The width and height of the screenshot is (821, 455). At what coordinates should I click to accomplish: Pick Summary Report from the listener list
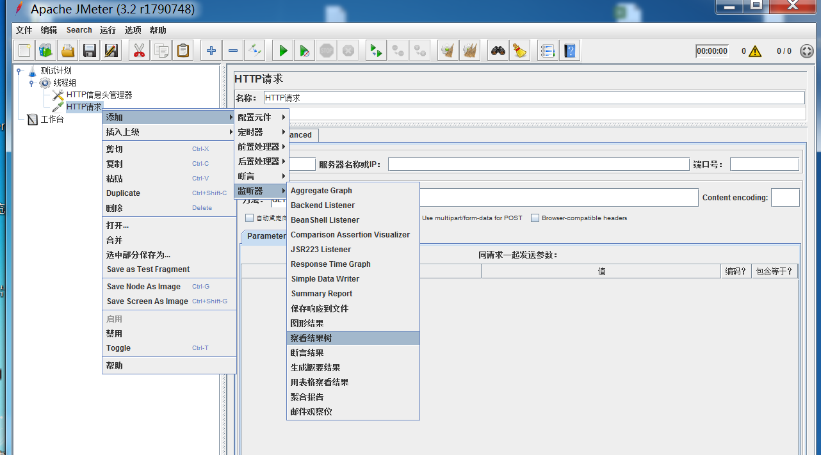[353, 294]
